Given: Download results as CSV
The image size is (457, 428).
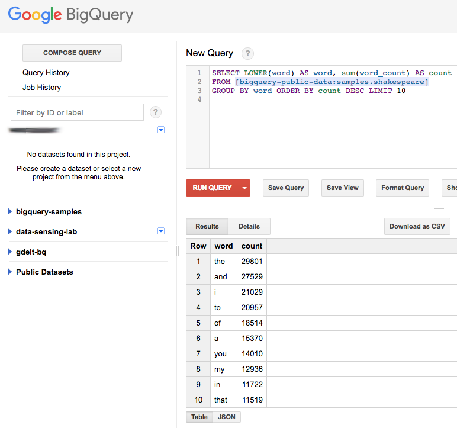Looking at the screenshot, I should pos(417,226).
